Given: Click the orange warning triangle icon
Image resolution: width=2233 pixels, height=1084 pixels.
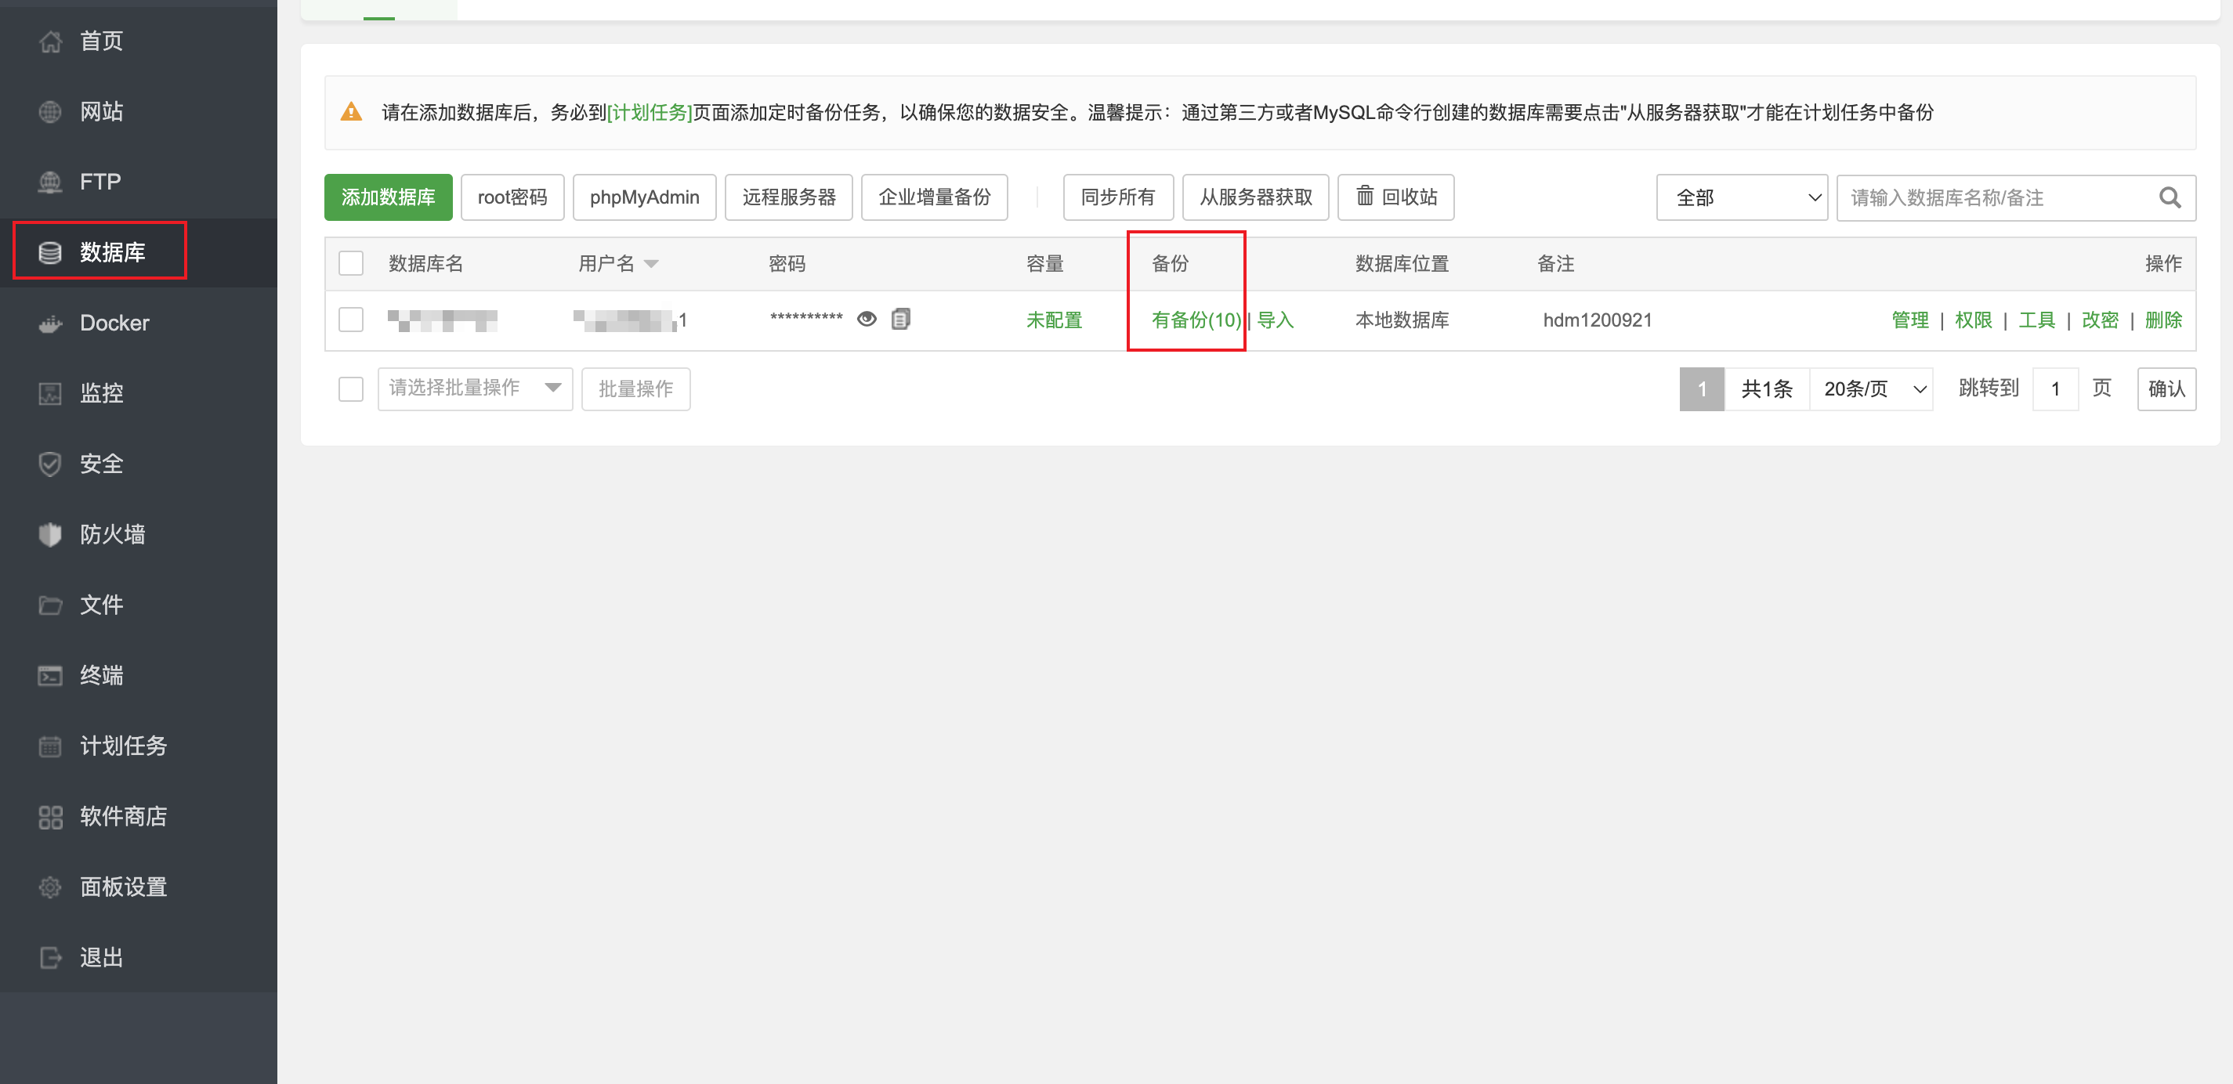Looking at the screenshot, I should (x=351, y=112).
